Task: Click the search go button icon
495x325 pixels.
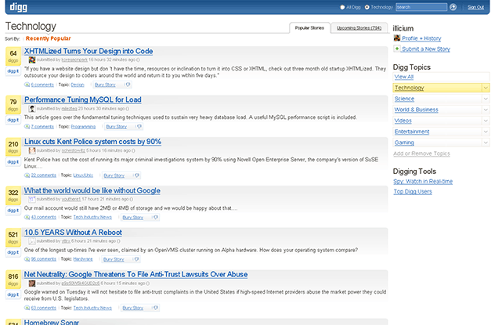Action: pyautogui.click(x=453, y=7)
